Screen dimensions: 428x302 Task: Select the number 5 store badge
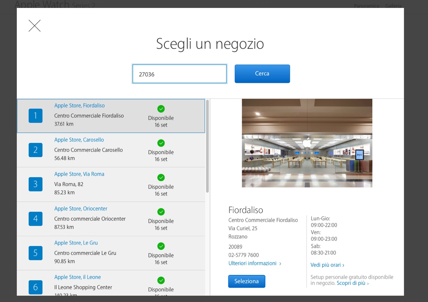[35, 253]
